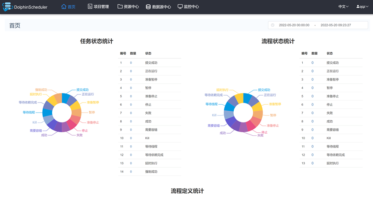This screenshot has height=200, width=373.
Task: Click the 任务状态统计 heading
Action: 97,41
